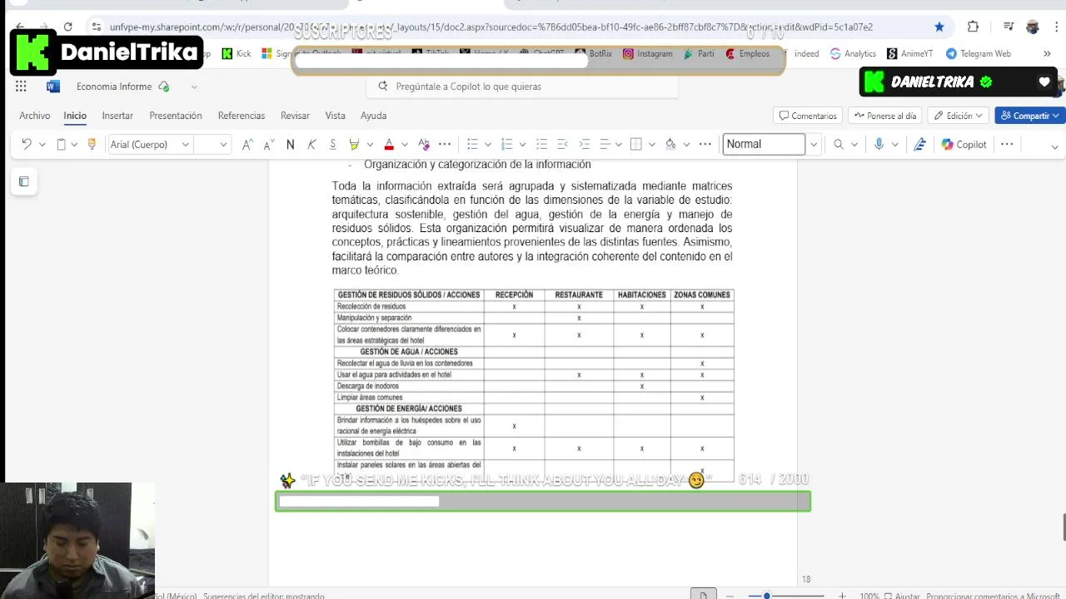Increase paragraph indent

(x=584, y=145)
